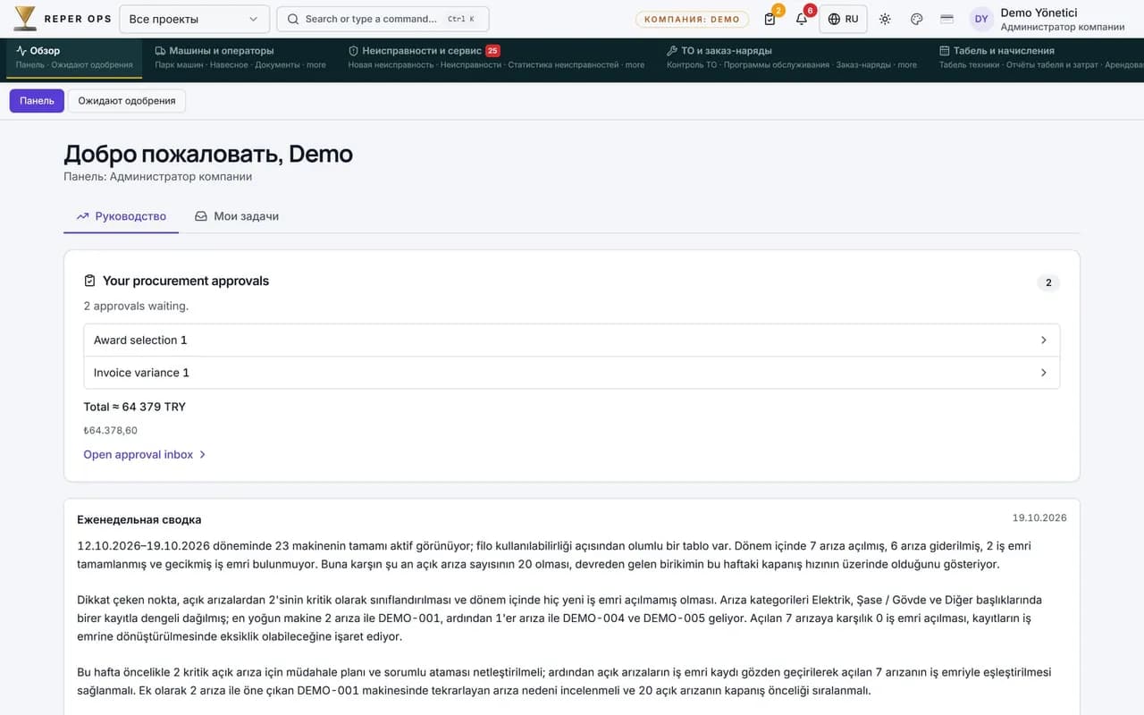Open Статистика неисправностей sublink

pyautogui.click(x=564, y=65)
